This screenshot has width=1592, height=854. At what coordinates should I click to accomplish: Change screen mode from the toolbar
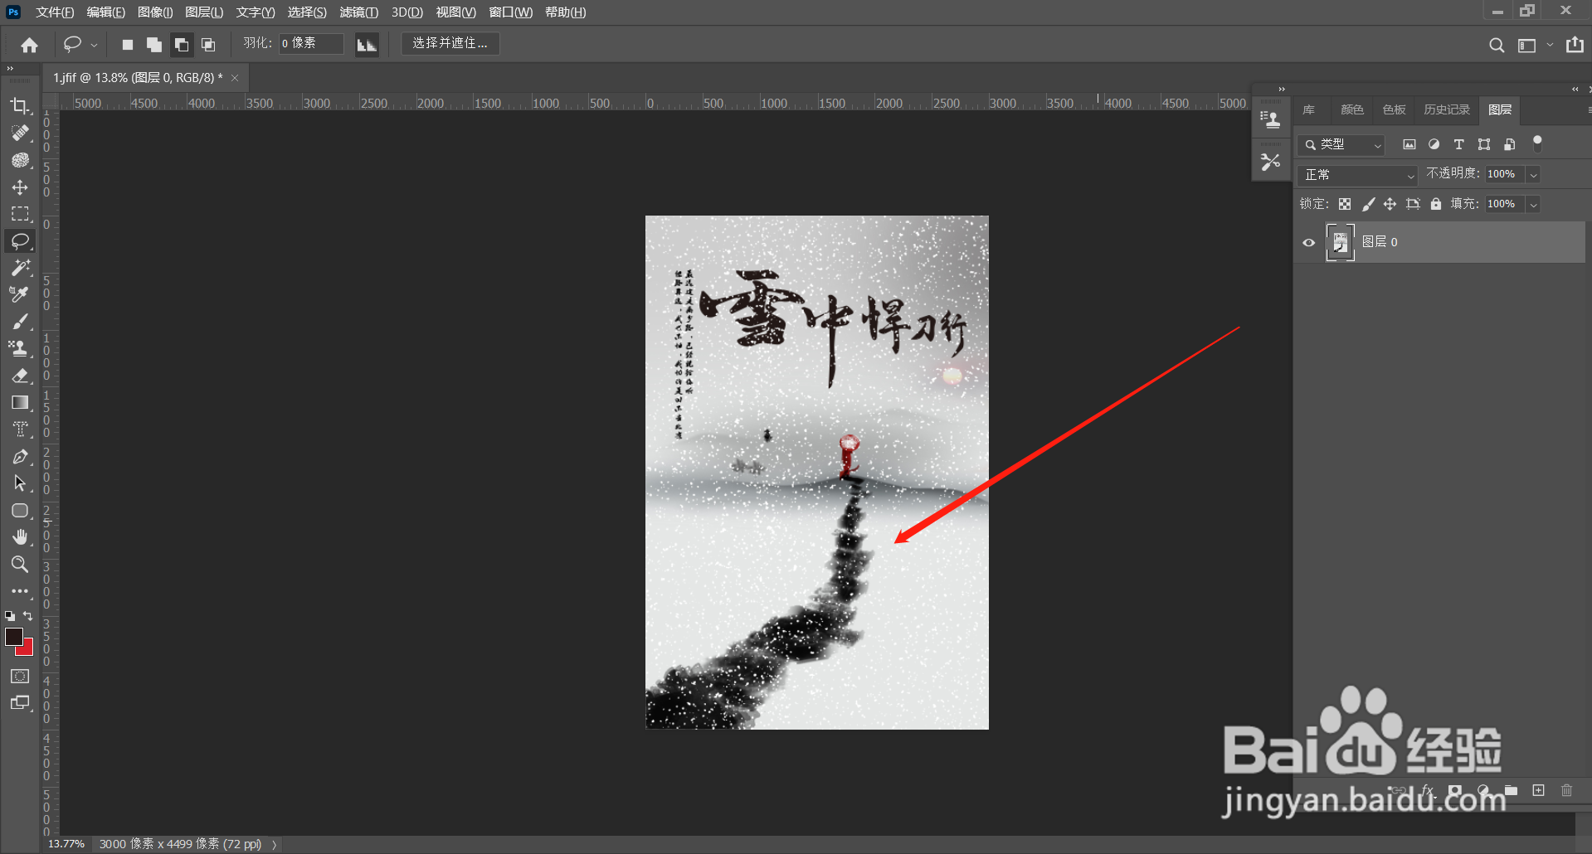tap(20, 703)
